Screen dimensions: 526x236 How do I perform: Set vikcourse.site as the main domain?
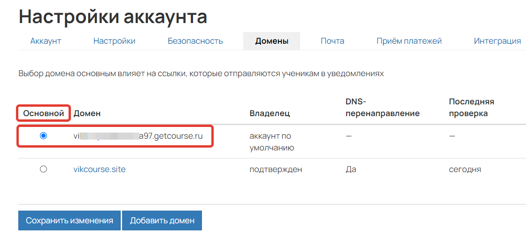(43, 170)
